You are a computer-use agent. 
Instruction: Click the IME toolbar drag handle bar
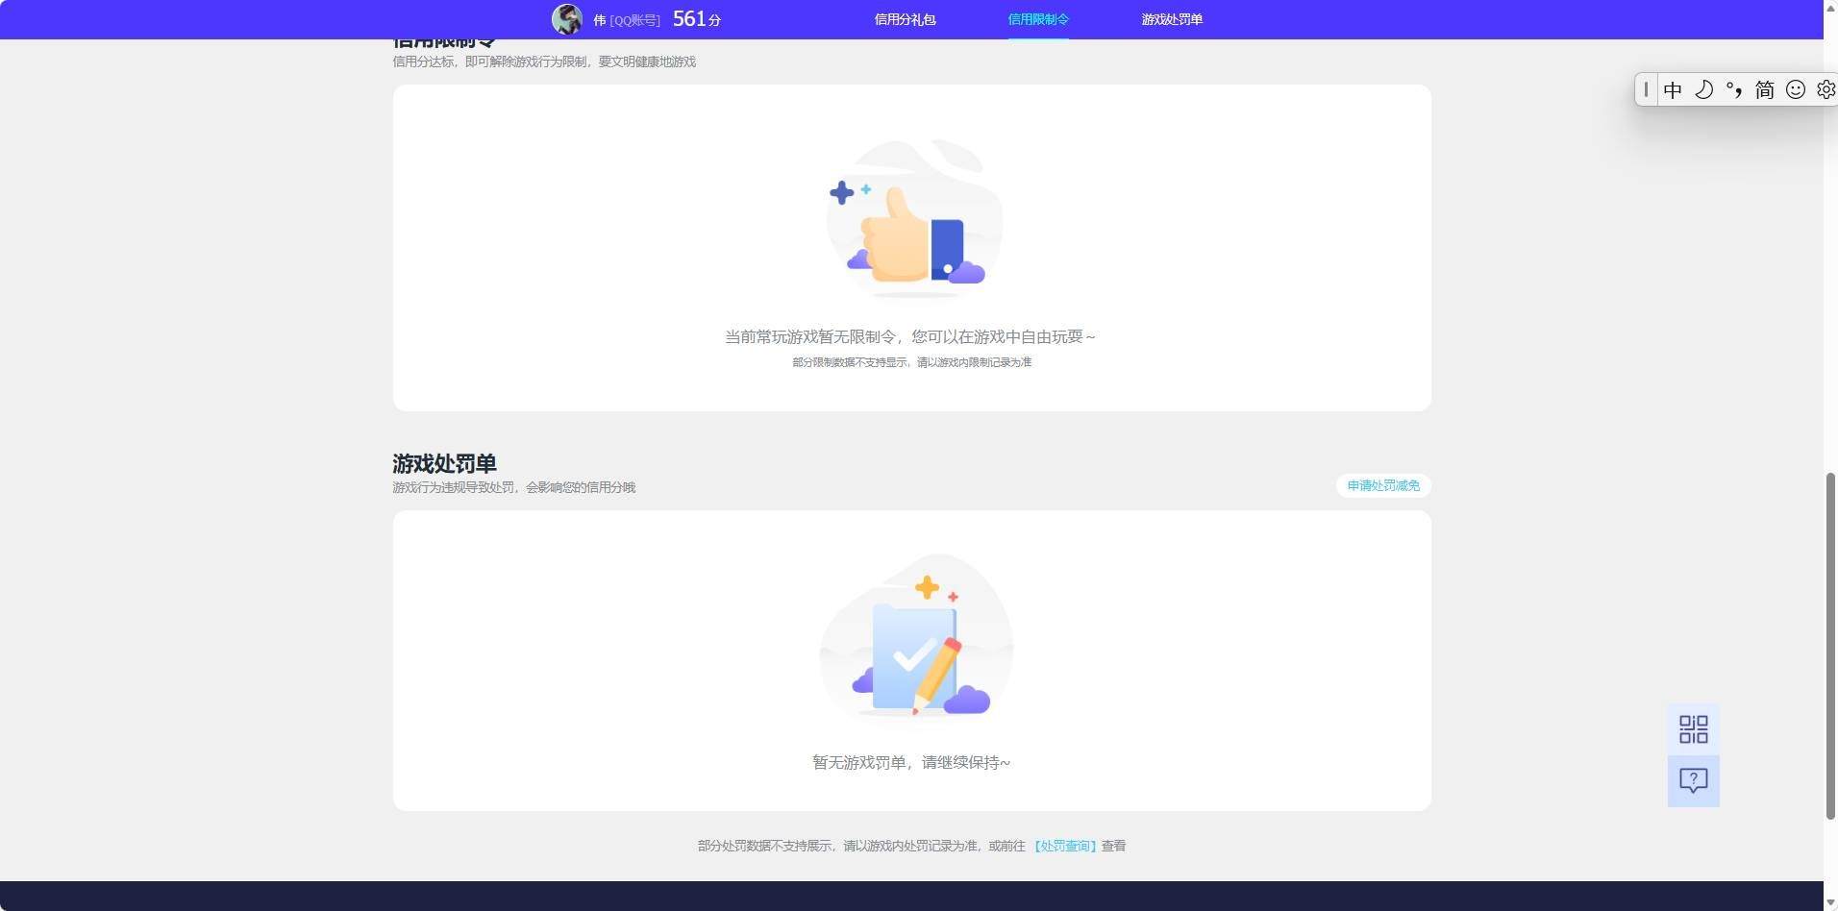pos(1646,89)
